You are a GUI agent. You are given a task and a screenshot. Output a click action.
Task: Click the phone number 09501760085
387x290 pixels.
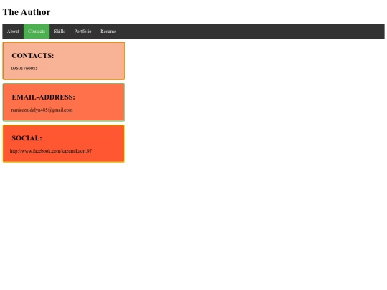point(24,68)
